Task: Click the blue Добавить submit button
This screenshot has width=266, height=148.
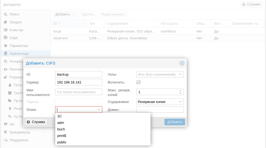Action: point(175,122)
